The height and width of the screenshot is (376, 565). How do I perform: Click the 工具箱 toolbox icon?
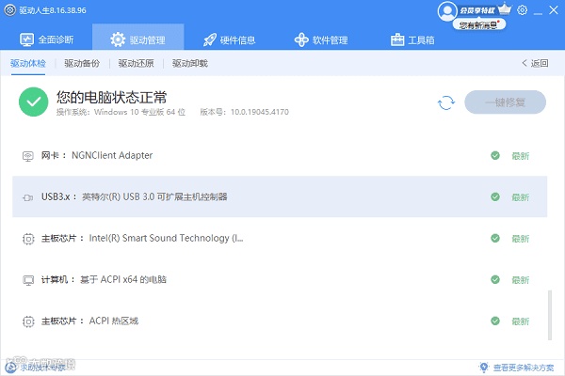397,39
